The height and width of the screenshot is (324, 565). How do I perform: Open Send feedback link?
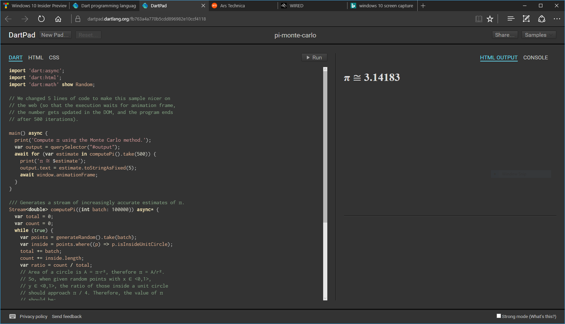(x=67, y=317)
